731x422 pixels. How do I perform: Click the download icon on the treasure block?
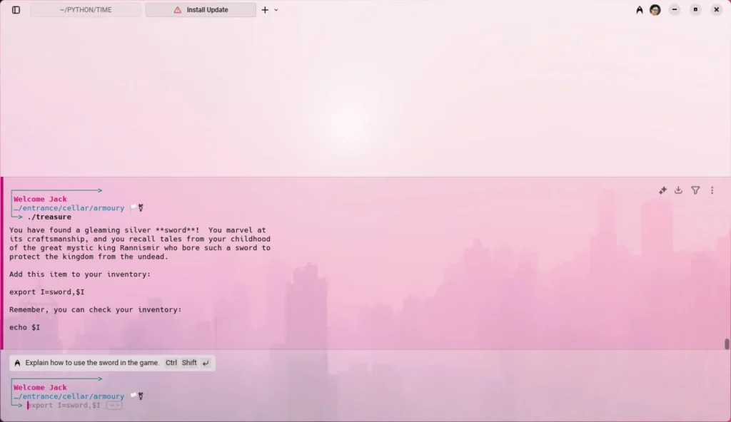(x=679, y=190)
